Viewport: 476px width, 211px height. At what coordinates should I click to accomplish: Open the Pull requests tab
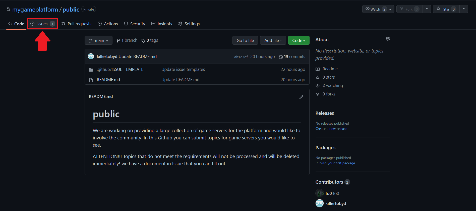pos(76,24)
